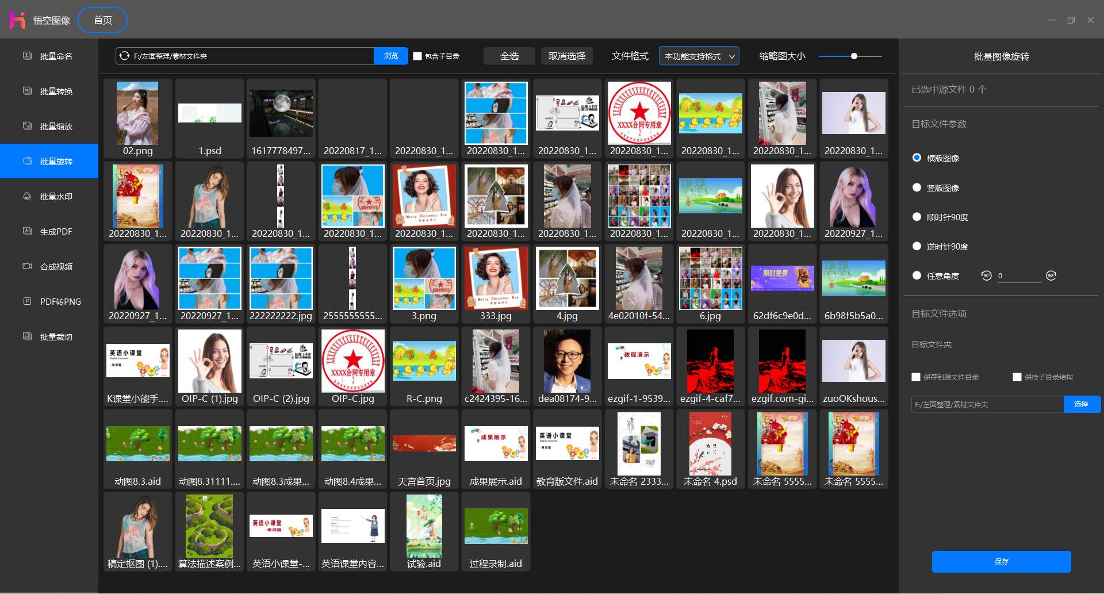This screenshot has width=1104, height=594.
Task: Select the 天宫首页.jpg thumbnail
Action: pos(424,449)
